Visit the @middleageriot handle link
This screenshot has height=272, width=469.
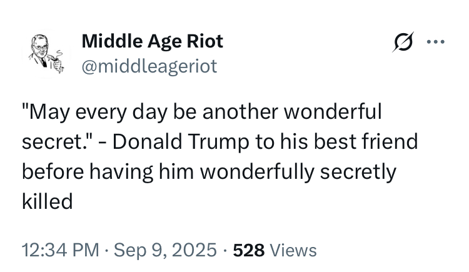149,66
